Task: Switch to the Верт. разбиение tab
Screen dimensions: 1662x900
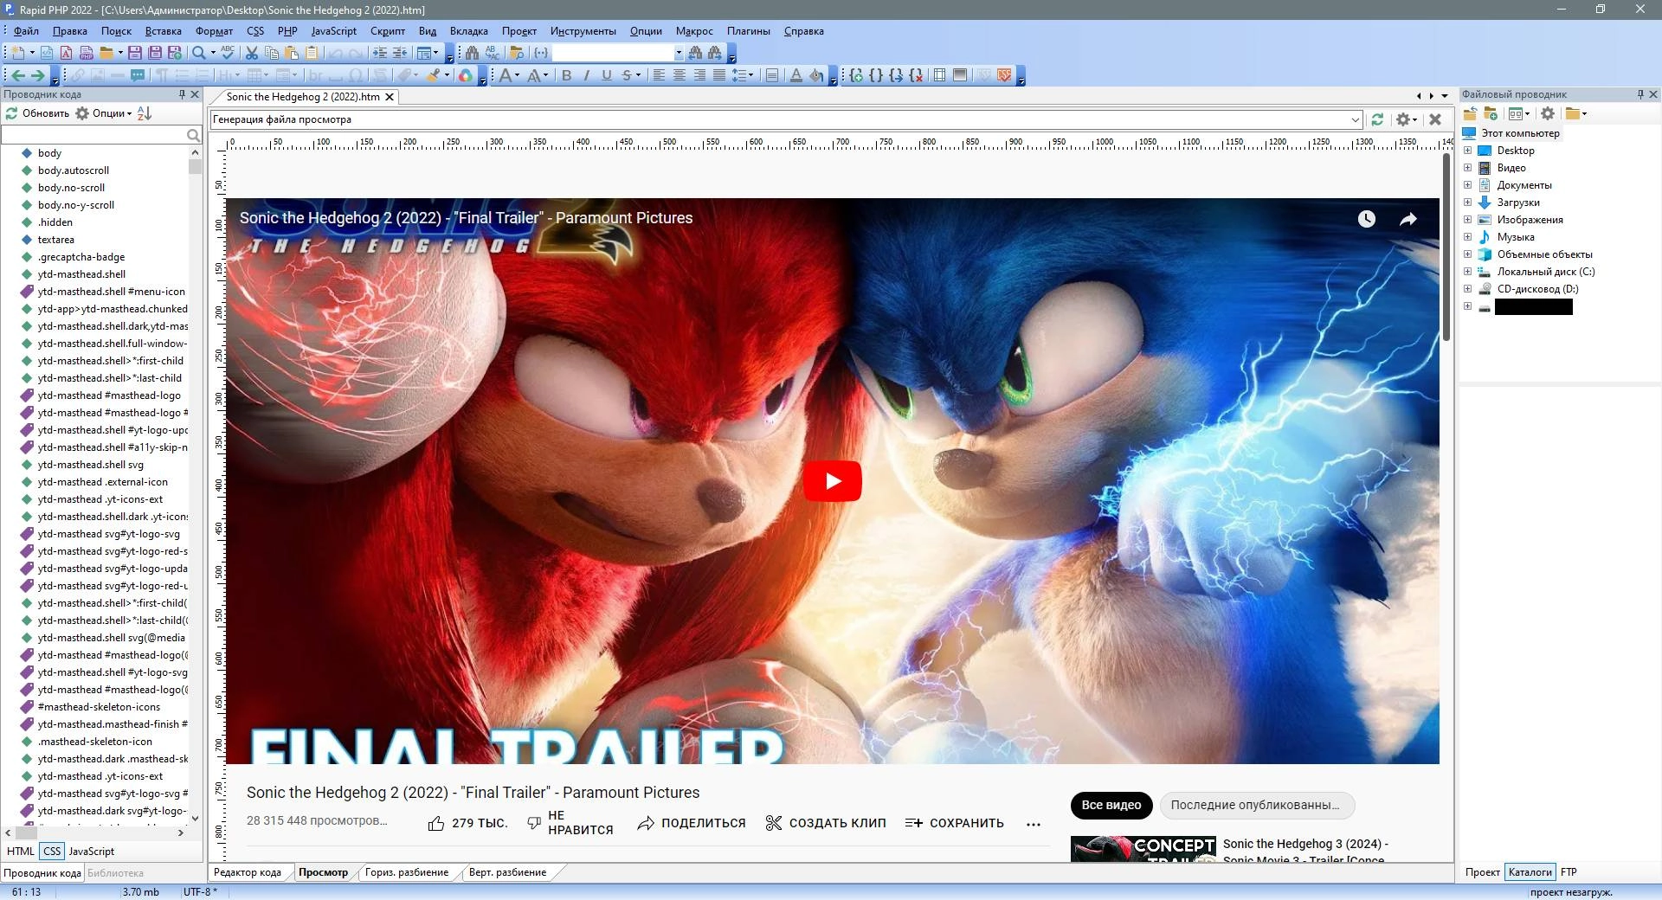Action: pyautogui.click(x=507, y=872)
